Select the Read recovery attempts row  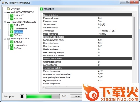(87, 52)
